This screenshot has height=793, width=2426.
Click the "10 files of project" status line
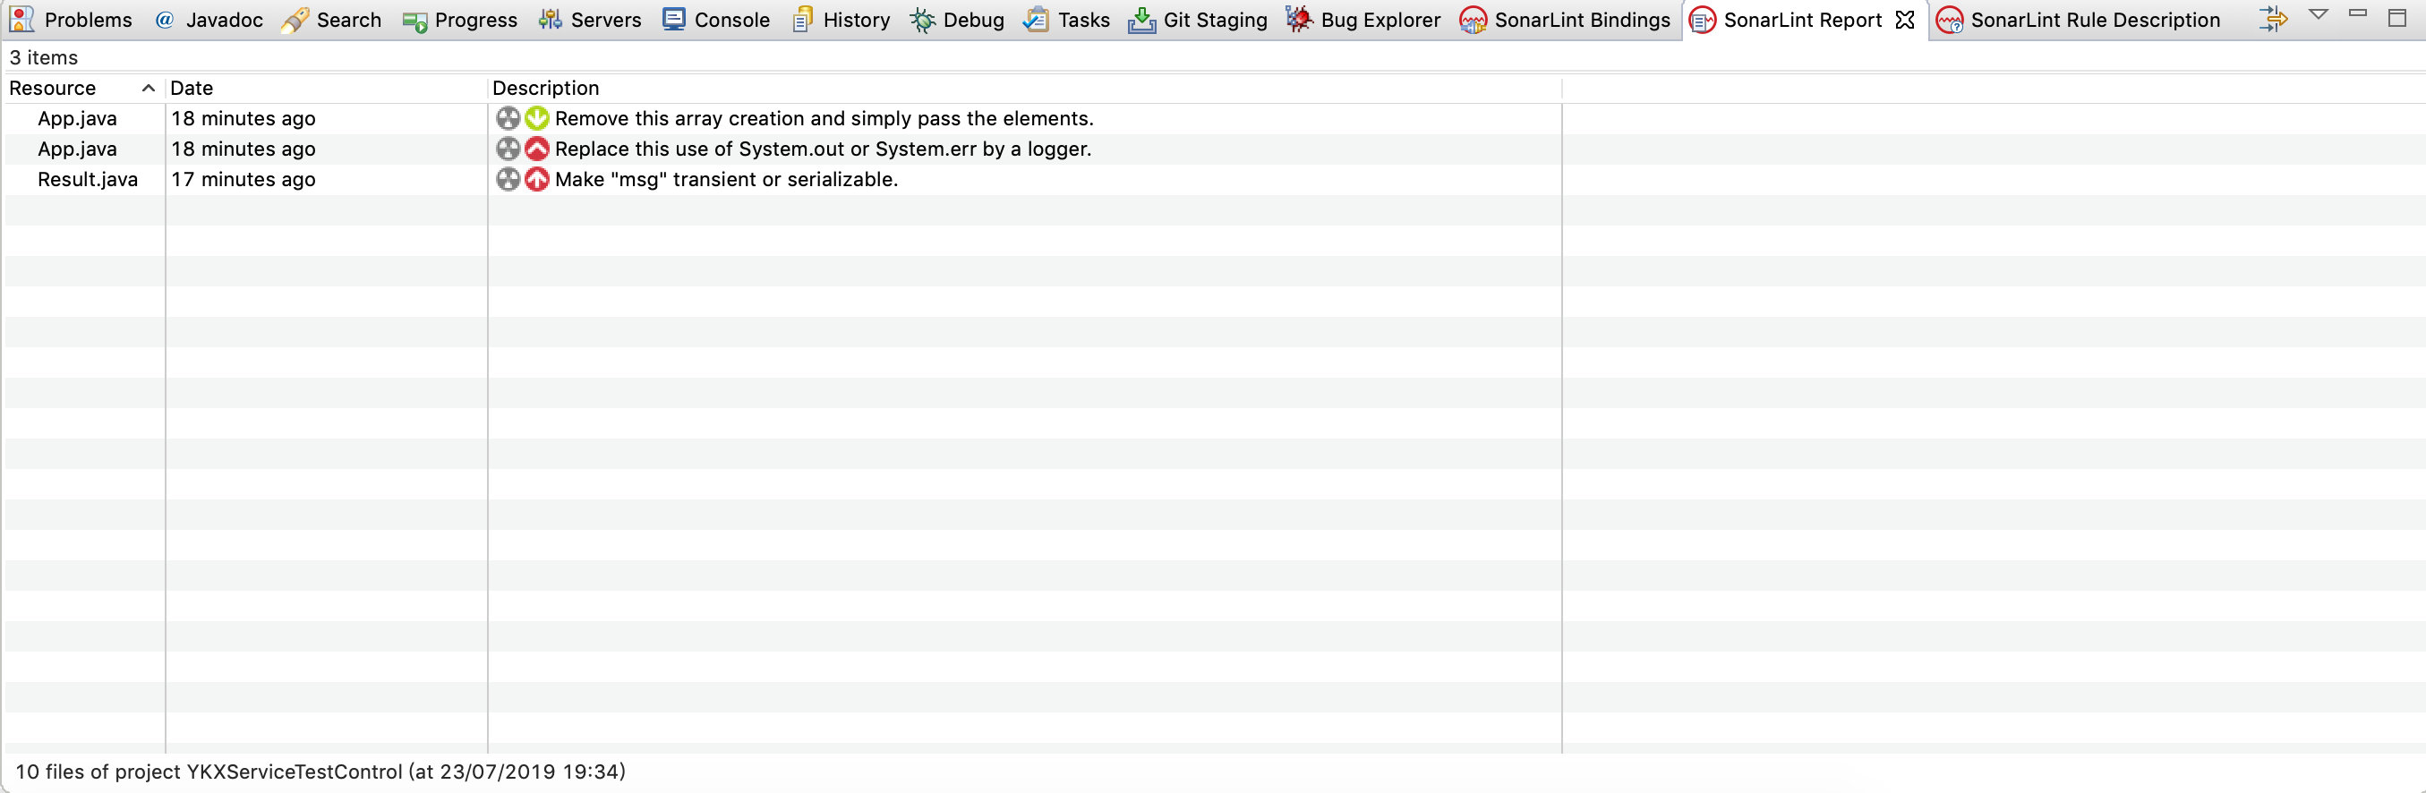320,772
